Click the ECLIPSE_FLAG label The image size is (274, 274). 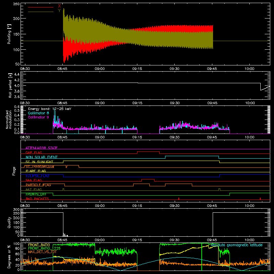click(37, 176)
